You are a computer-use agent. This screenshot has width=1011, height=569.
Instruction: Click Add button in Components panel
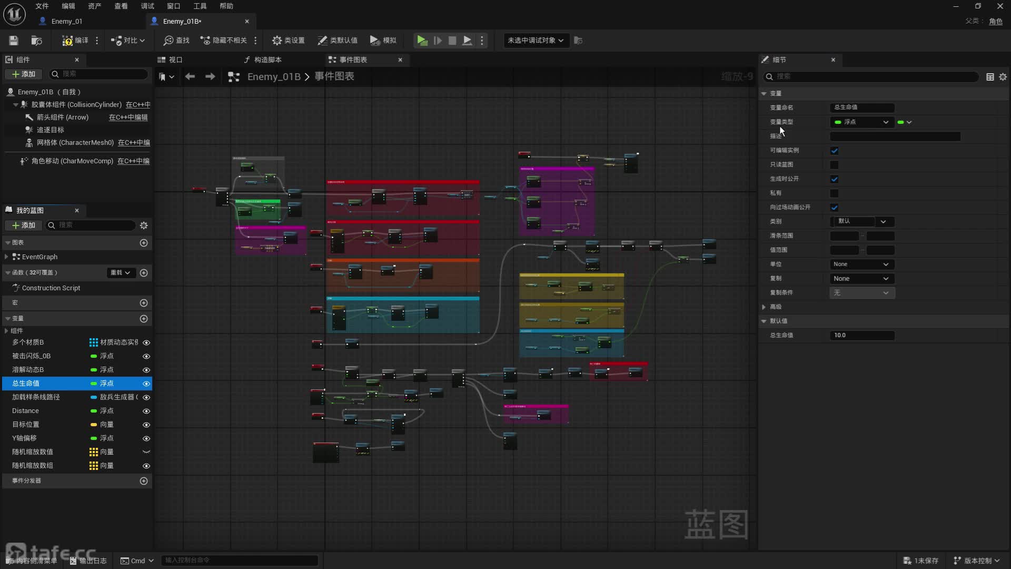[x=24, y=74]
